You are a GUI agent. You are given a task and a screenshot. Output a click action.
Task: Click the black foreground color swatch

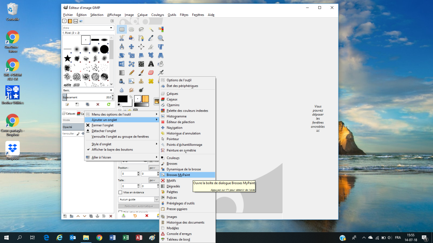(x=122, y=99)
